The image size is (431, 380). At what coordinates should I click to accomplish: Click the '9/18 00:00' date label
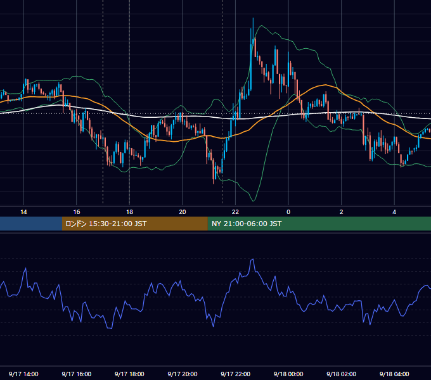coord(288,374)
